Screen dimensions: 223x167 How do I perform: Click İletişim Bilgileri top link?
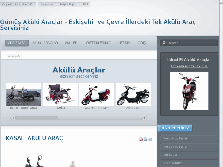pyautogui.click(x=68, y=4)
